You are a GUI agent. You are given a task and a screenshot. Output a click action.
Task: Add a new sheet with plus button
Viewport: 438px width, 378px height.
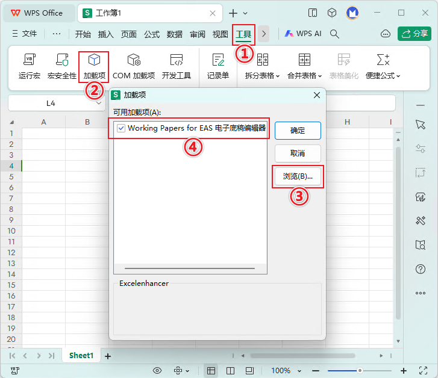point(108,356)
